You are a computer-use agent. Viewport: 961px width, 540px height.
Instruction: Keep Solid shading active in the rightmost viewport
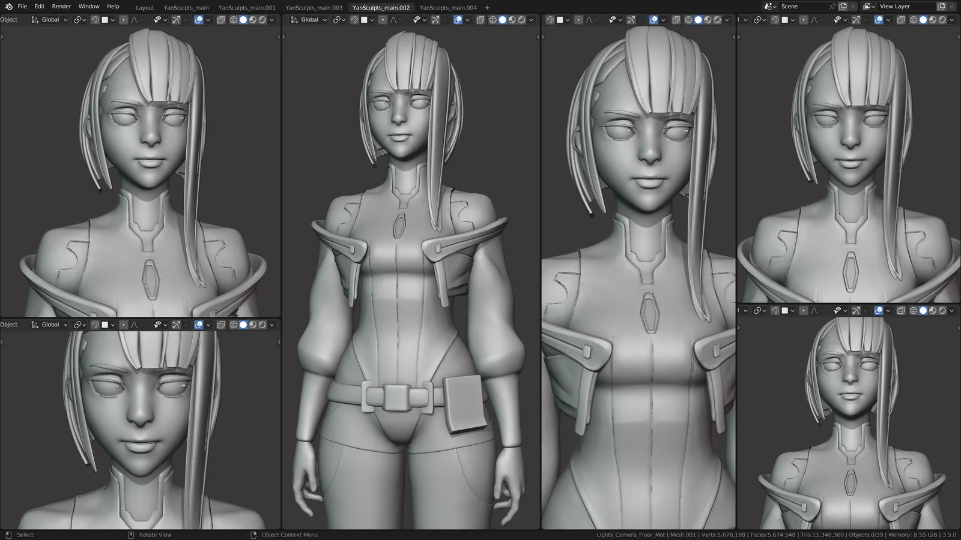coord(923,19)
